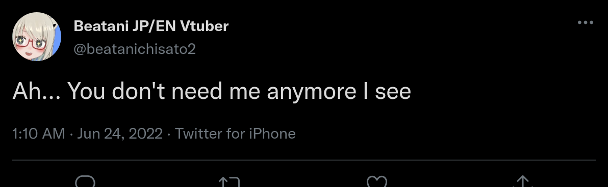Click "2022" in the tweet date
Screen dimensions: 608x187
145,133
